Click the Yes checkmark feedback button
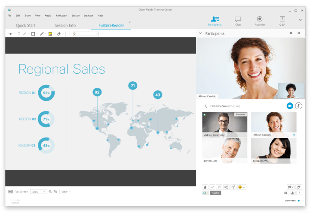Image resolution: width=313 pixels, height=213 pixels. (x=212, y=187)
